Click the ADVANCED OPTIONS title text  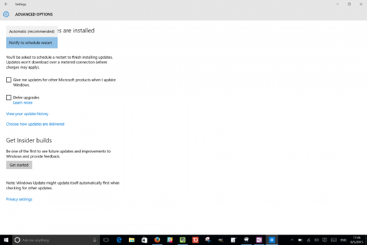34,15
